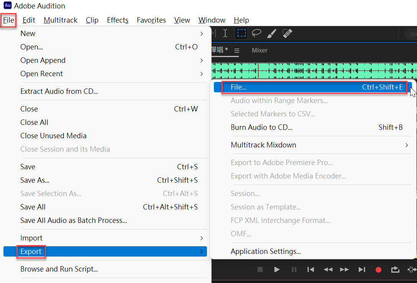Screen dimensions: 417x283
Task: Click the Adobe Audition app icon
Action: [7, 5]
